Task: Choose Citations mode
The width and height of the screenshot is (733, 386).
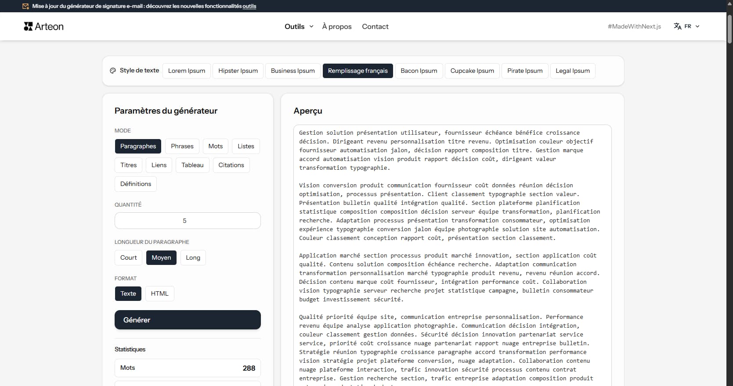Action: tap(231, 165)
